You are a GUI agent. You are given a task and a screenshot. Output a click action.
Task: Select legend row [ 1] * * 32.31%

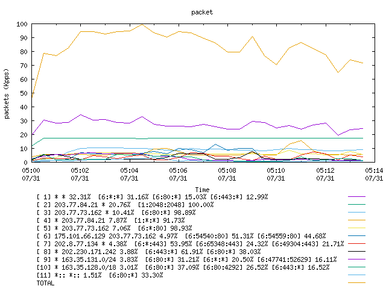(x=152, y=197)
